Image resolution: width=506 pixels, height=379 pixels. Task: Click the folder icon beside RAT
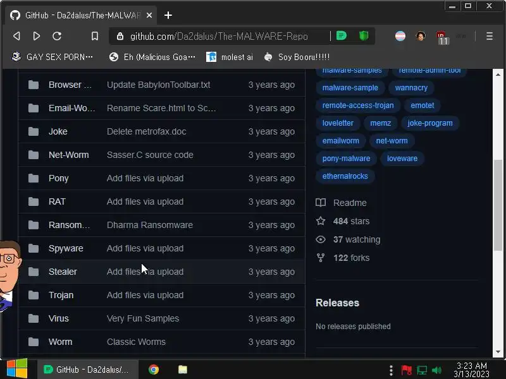click(34, 202)
